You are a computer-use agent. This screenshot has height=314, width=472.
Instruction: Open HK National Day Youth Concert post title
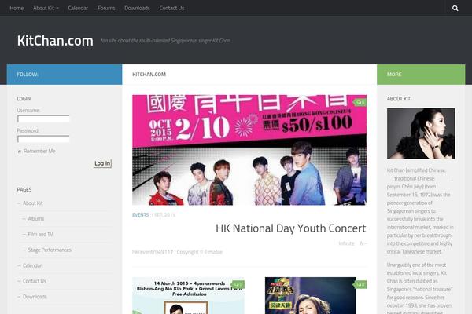point(291,228)
